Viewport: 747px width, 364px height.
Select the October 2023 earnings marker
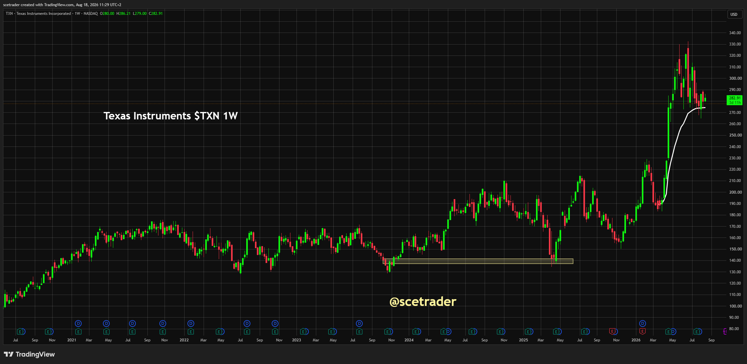tap(387, 331)
